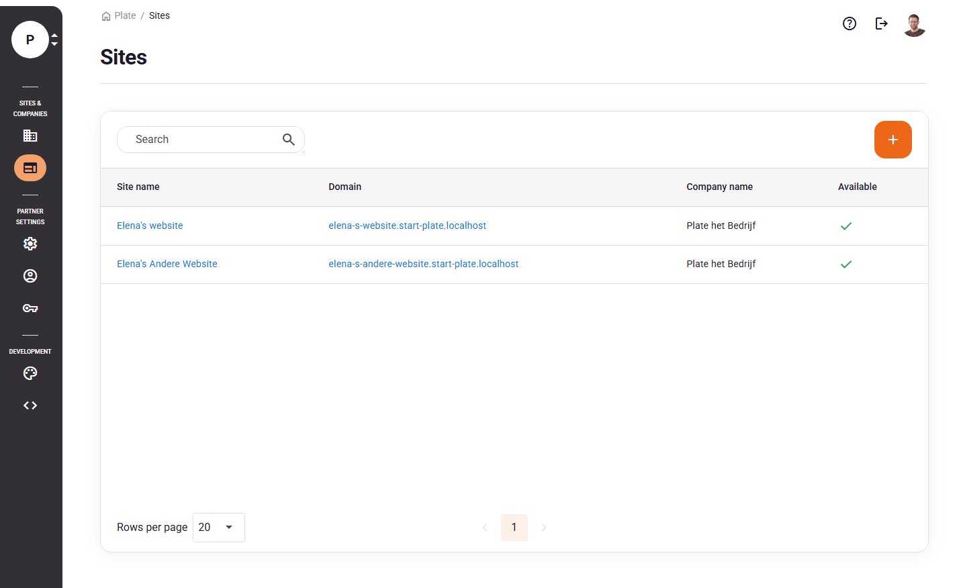Focus the Search input field
The width and height of the screenshot is (961, 588).
tap(201, 140)
